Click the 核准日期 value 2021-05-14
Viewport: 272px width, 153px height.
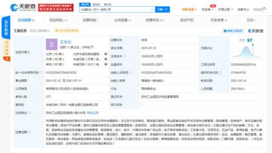(238, 80)
